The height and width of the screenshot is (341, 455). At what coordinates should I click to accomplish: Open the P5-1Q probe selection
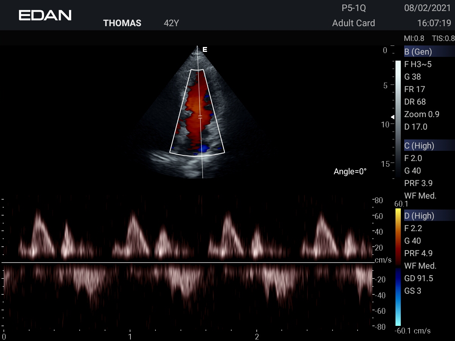coord(353,8)
